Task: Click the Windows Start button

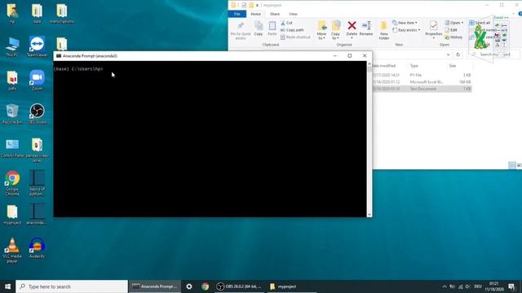Action: coord(7,286)
